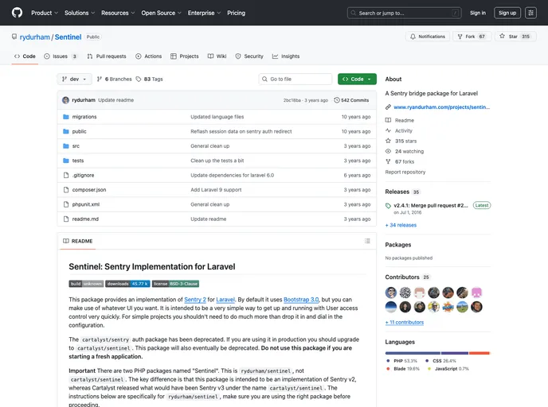Expand the Solutions menu
This screenshot has height=407, width=548.
[80, 13]
